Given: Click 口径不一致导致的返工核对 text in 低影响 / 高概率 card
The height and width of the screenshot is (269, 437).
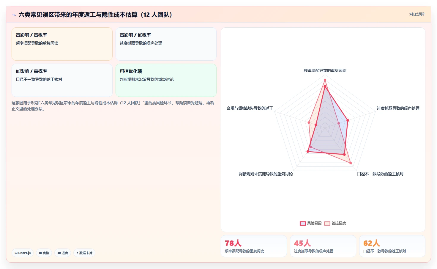Looking at the screenshot, I should (x=39, y=79).
